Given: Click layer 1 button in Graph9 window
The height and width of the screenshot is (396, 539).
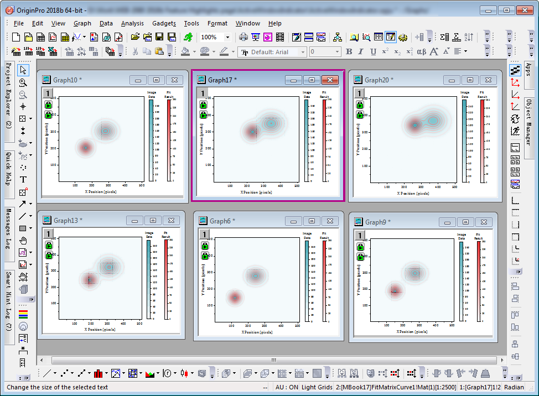Looking at the screenshot, I should (360, 236).
